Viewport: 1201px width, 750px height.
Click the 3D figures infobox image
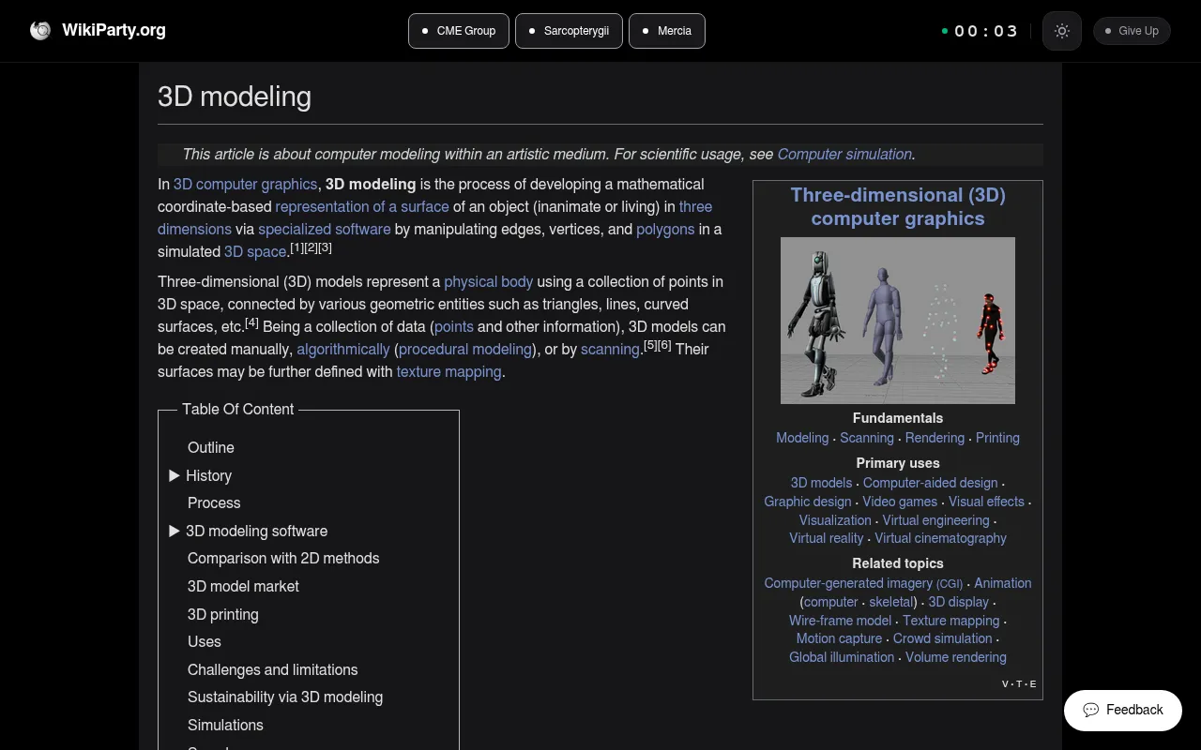898,321
